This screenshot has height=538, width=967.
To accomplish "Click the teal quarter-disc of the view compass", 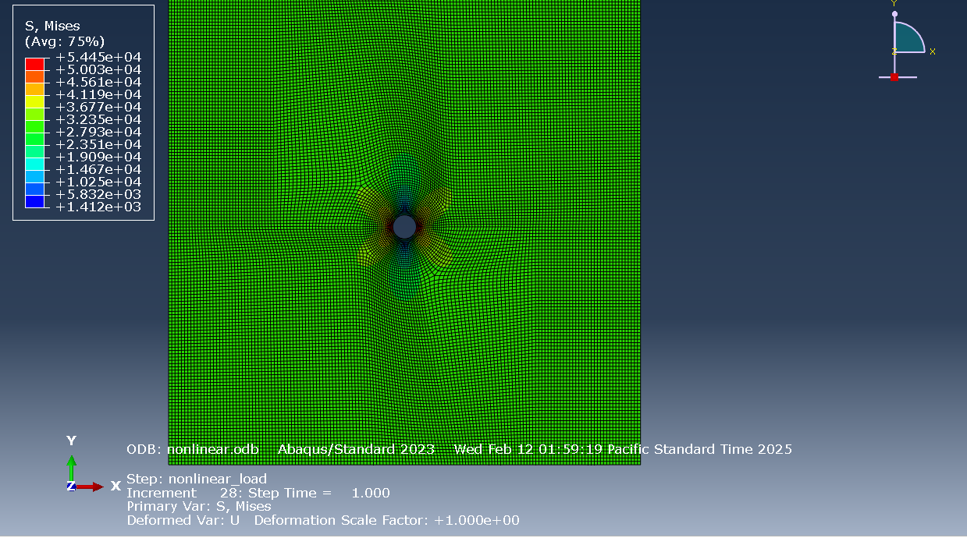I will tap(907, 37).
